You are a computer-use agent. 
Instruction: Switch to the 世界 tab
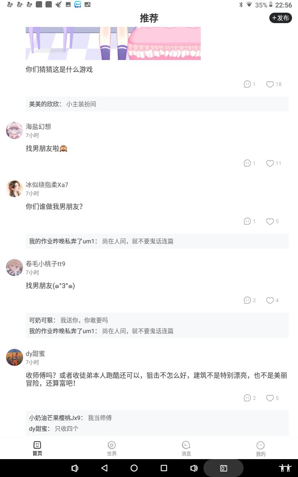pyautogui.click(x=112, y=448)
